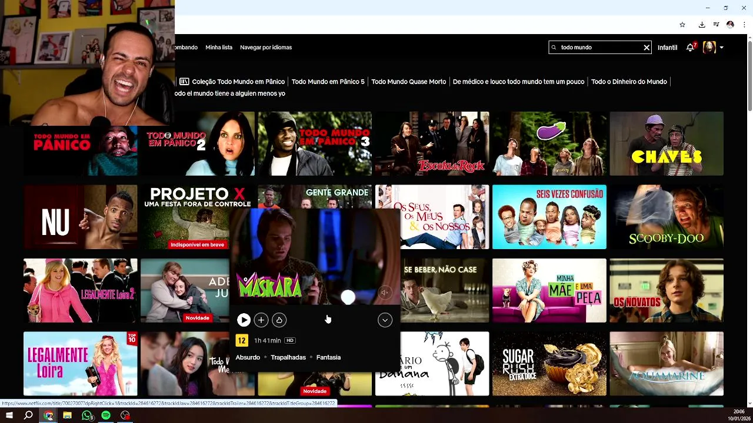Open Legalmente Loira Top 10 thumbnail

(81, 364)
